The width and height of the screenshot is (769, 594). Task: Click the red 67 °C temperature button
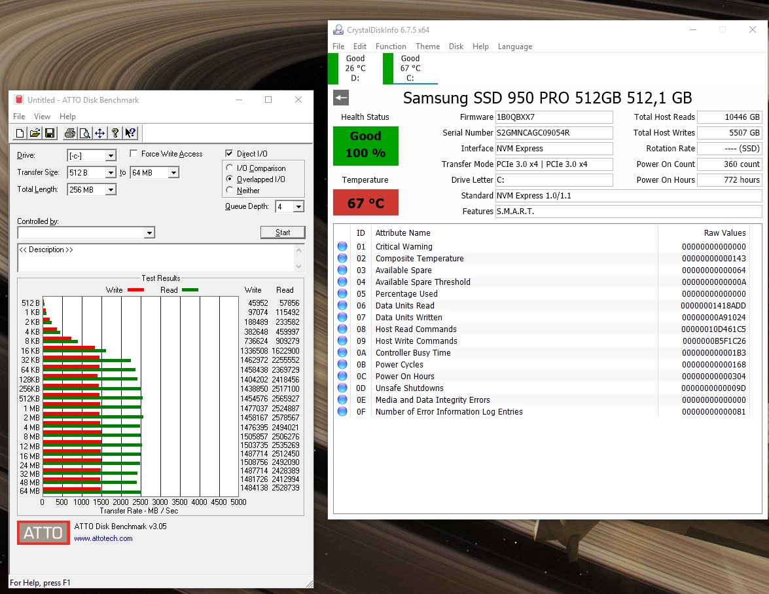coord(366,203)
